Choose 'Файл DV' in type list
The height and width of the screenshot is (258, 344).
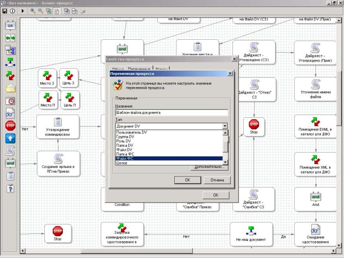click(x=169, y=150)
